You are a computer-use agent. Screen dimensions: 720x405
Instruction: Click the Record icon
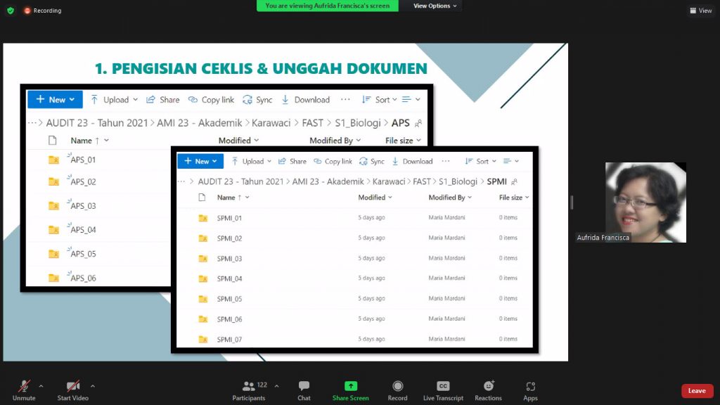397,386
